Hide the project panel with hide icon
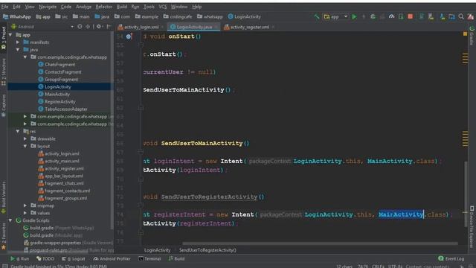 [x=109, y=27]
